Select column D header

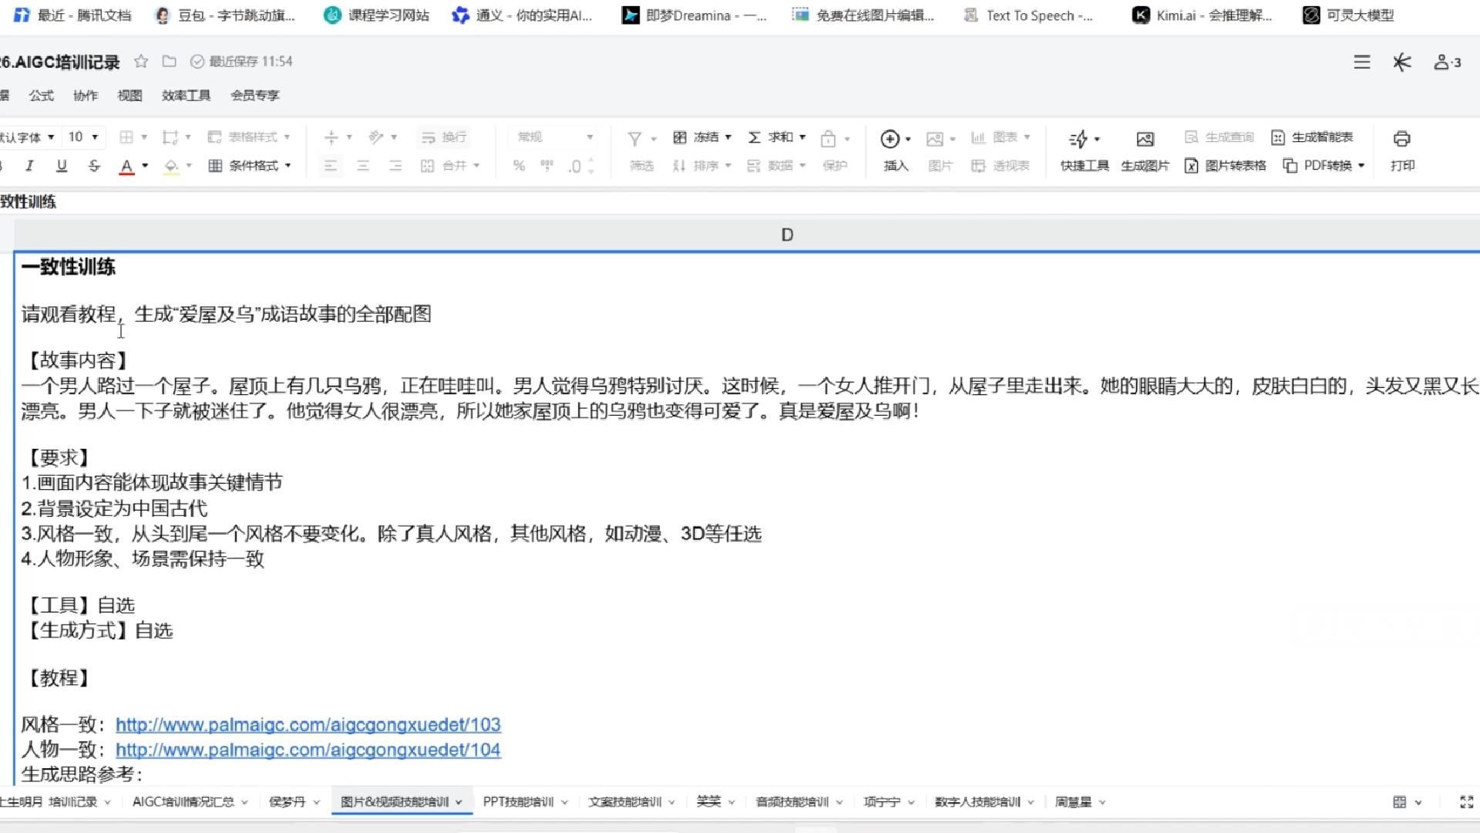click(787, 234)
